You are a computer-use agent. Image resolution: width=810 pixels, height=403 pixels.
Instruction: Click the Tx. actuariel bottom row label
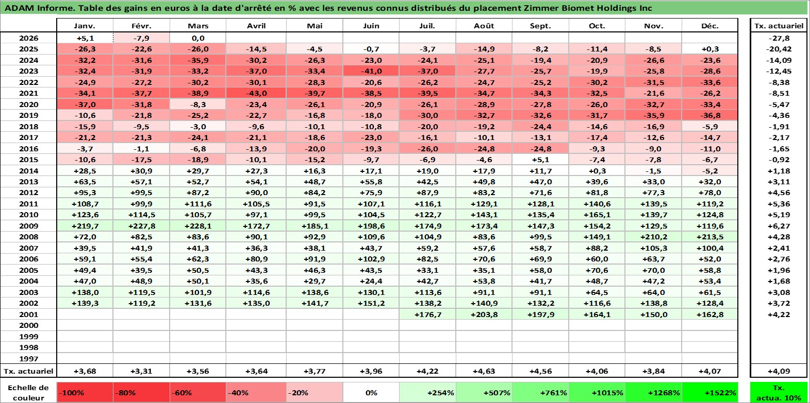(28, 371)
